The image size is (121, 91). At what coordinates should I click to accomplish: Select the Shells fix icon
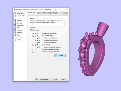(15, 35)
